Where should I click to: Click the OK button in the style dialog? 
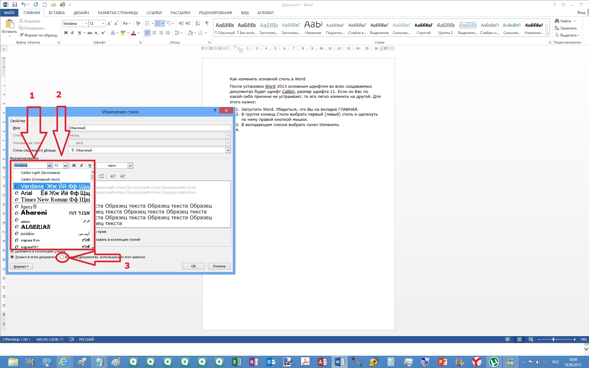194,266
